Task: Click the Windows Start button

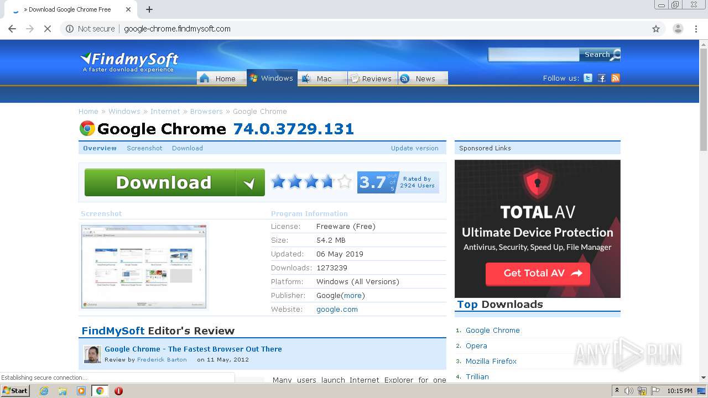Action: tap(15, 390)
